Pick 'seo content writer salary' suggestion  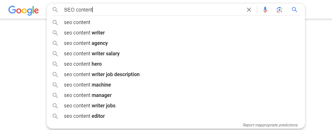(x=176, y=54)
